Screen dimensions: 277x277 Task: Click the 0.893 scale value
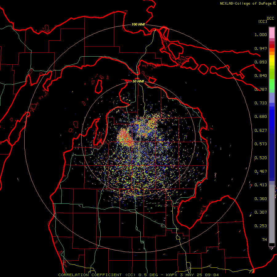(x=261, y=62)
